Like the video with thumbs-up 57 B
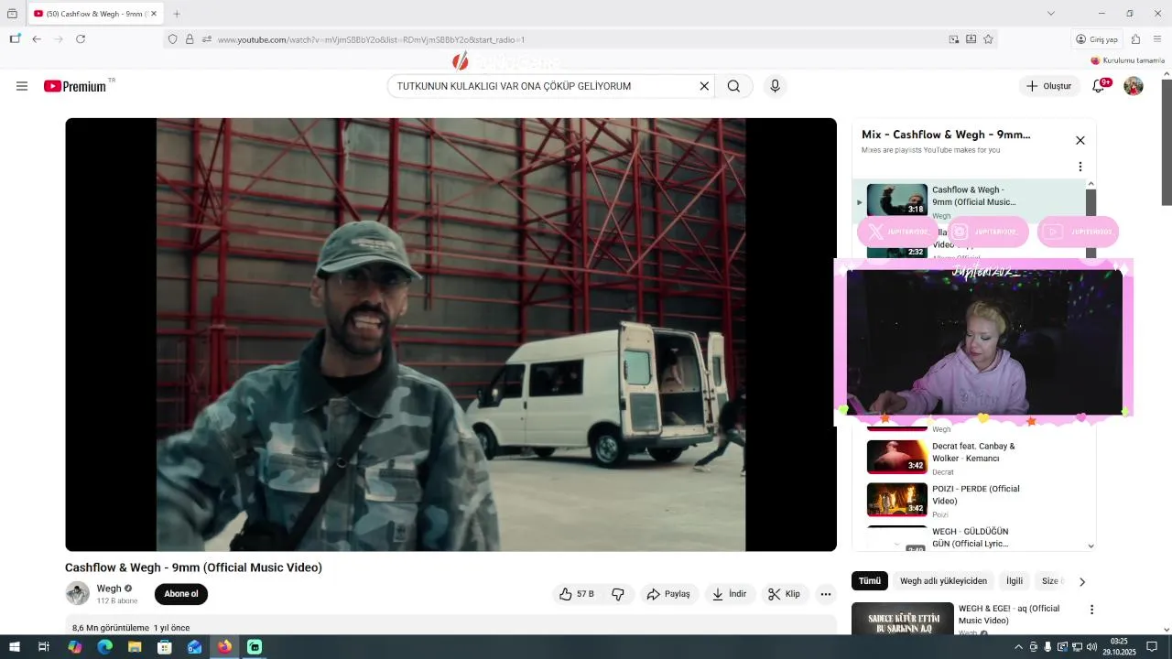 [x=577, y=594]
